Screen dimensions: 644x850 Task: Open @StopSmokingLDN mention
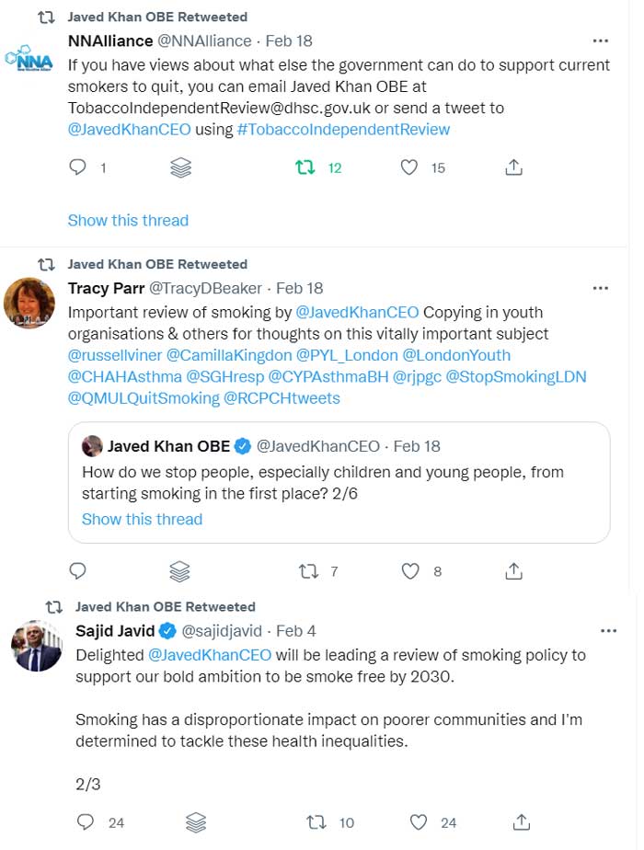[x=516, y=377]
